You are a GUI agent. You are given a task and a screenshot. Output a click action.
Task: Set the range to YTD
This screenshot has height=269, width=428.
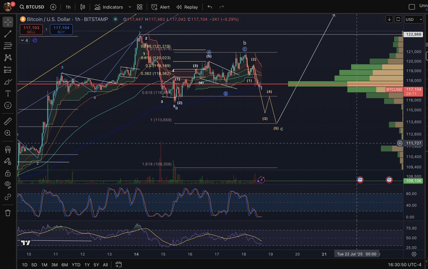click(76, 265)
